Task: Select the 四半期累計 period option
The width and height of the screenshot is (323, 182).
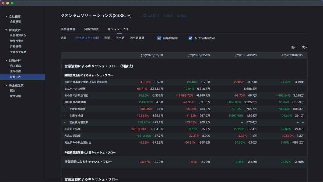Action: (x=138, y=38)
